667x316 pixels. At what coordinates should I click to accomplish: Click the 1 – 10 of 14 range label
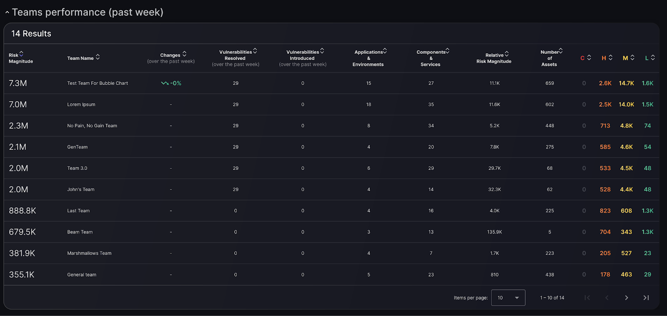click(x=552, y=298)
